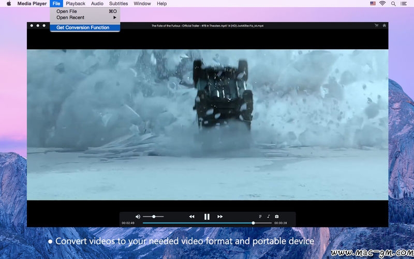Choose Open File from File menu
Viewport: 414px width, 259px height.
pyautogui.click(x=85, y=11)
